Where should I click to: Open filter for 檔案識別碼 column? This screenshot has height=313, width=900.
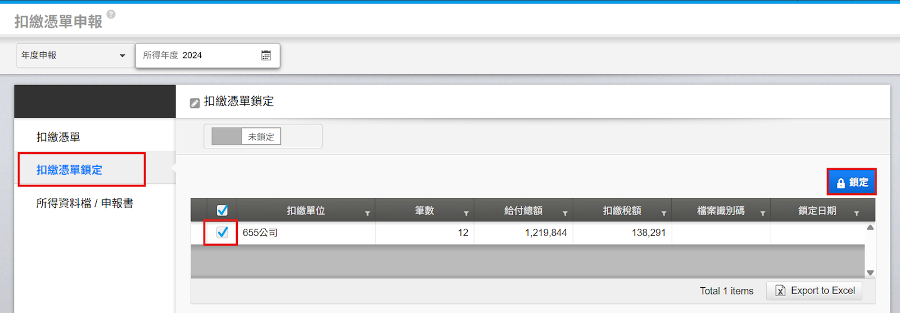(763, 214)
